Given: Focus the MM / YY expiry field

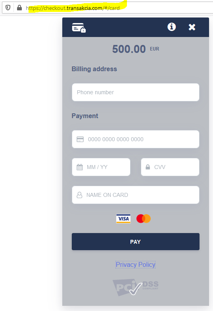Looking at the screenshot, I should 101,167.
